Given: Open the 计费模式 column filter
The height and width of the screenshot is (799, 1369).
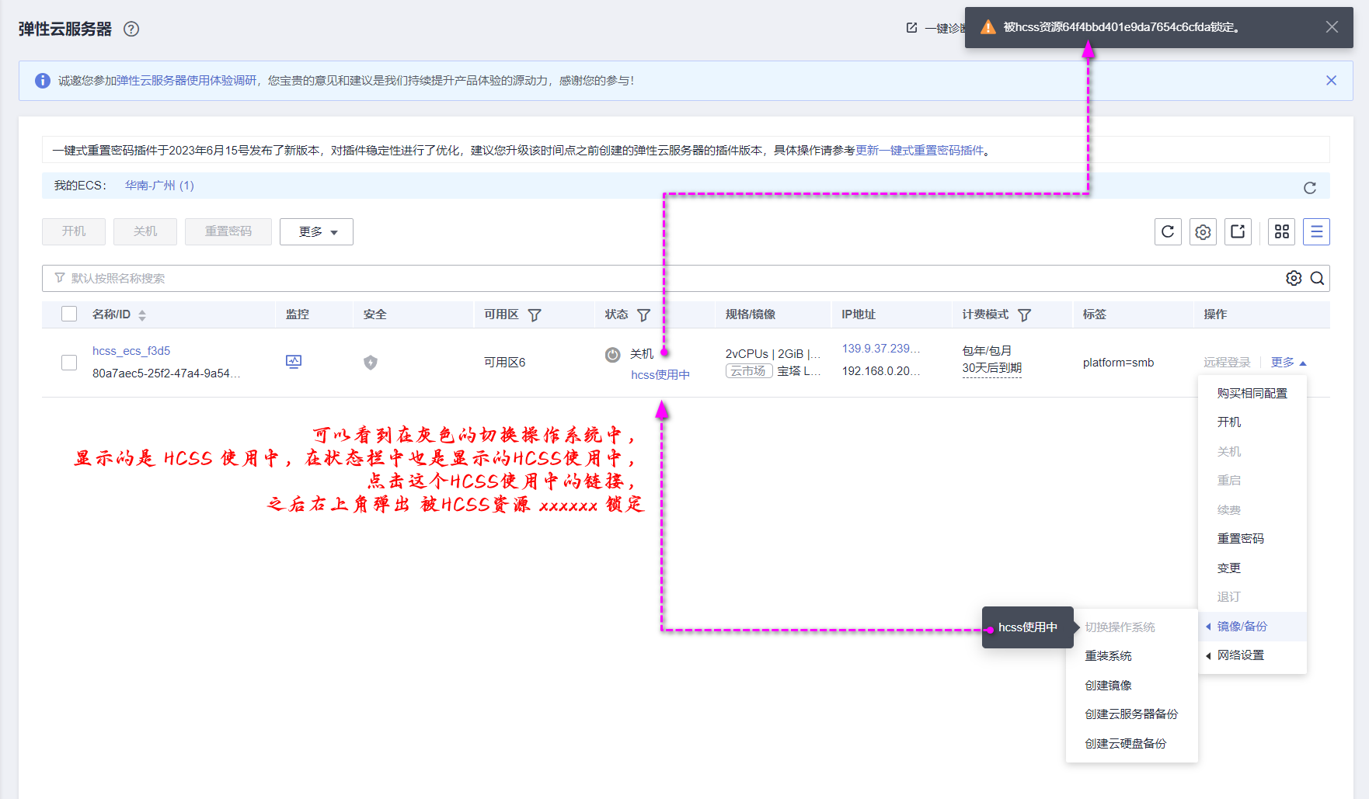Looking at the screenshot, I should [x=1024, y=315].
